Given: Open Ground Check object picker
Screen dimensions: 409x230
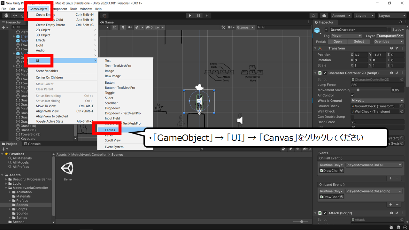Looking at the screenshot, I should click(402, 106).
